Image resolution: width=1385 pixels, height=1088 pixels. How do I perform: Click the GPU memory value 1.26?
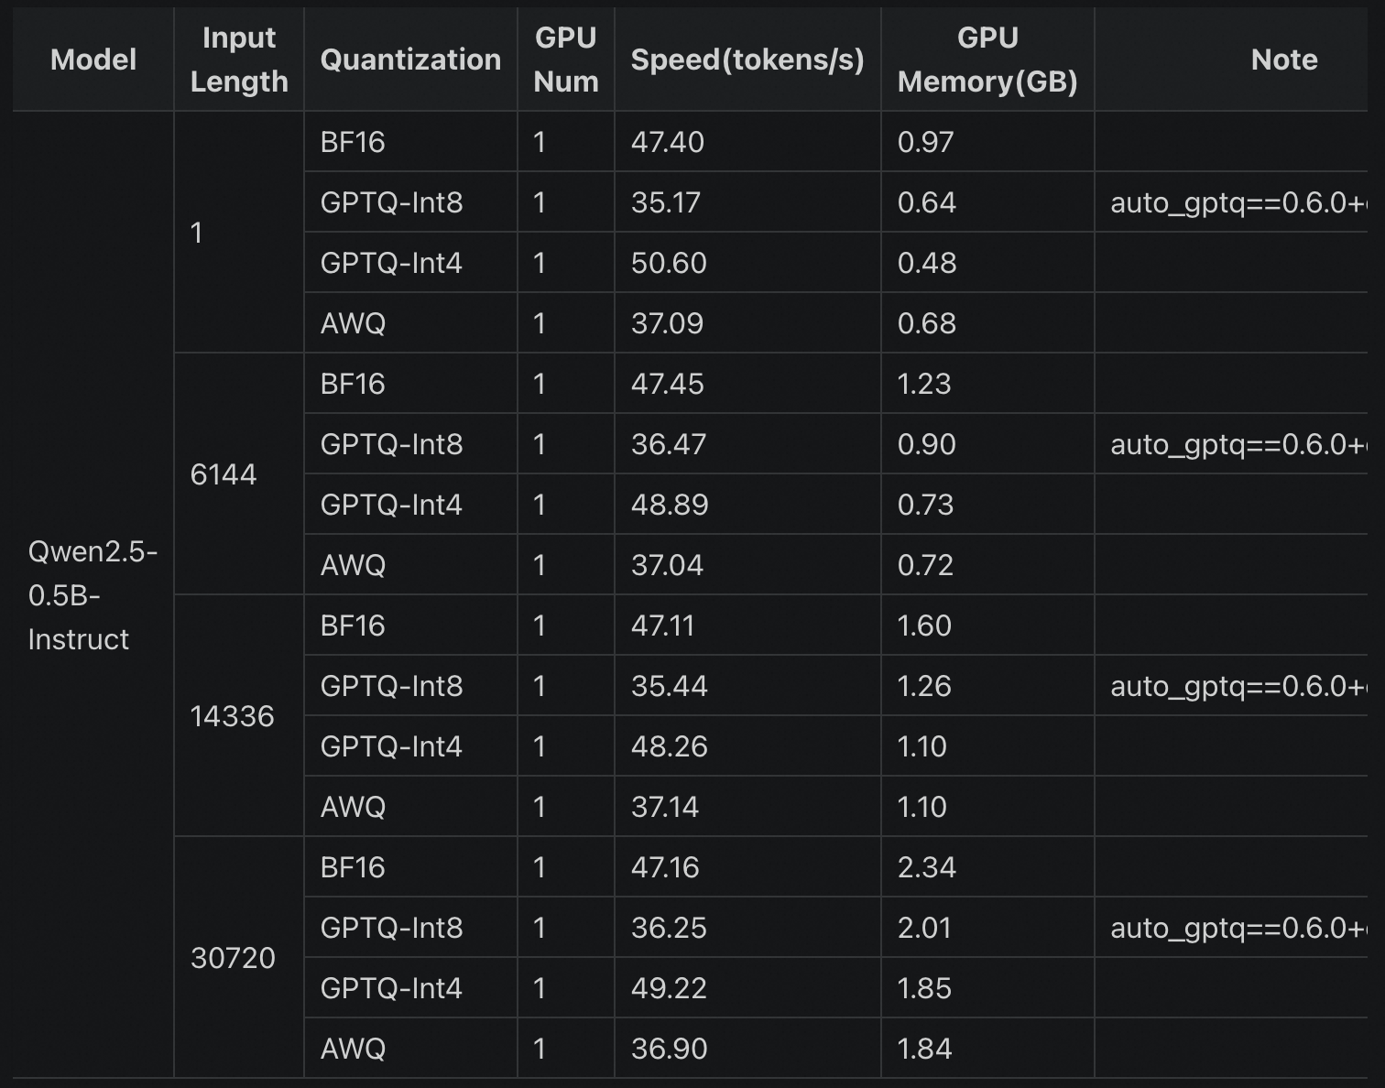point(924,686)
